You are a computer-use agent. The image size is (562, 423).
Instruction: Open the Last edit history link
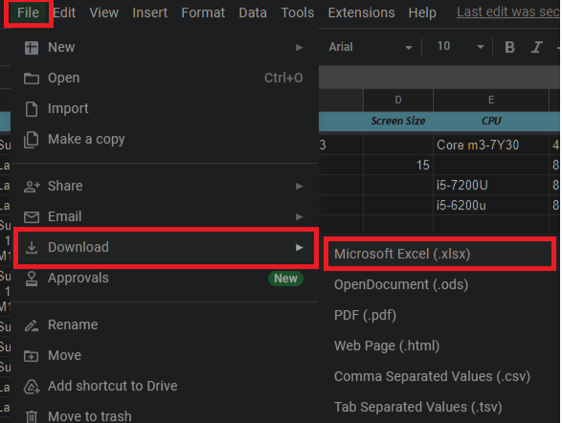pos(507,12)
